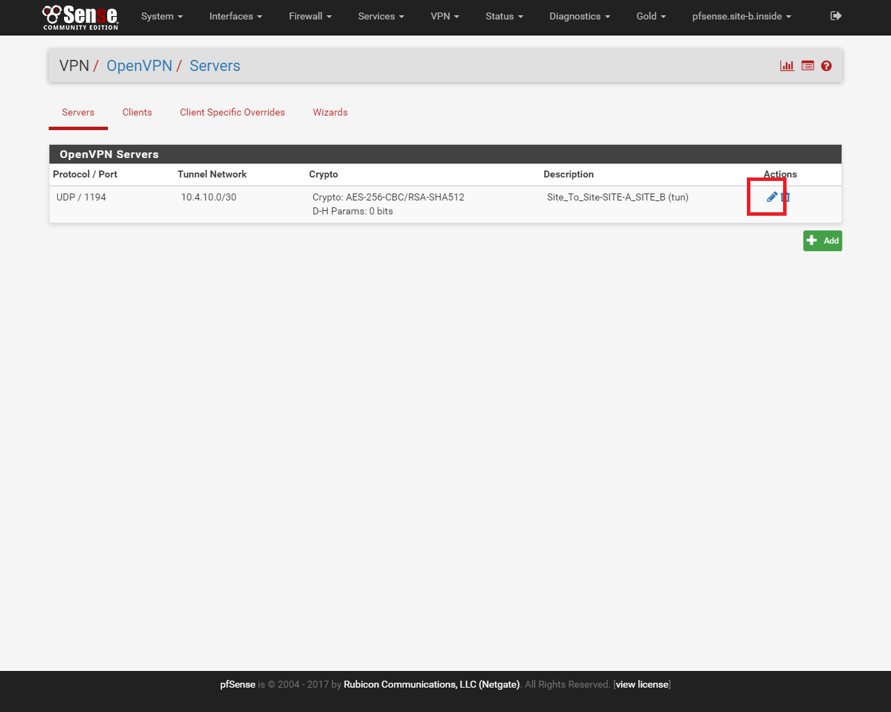Screen dimensions: 891x712
Task: Open the System dropdown menu
Action: tap(161, 16)
